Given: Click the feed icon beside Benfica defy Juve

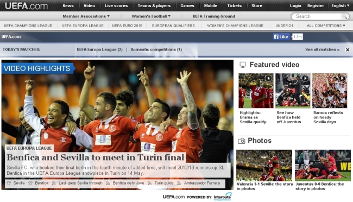Looking at the screenshot, I should 108,184.
